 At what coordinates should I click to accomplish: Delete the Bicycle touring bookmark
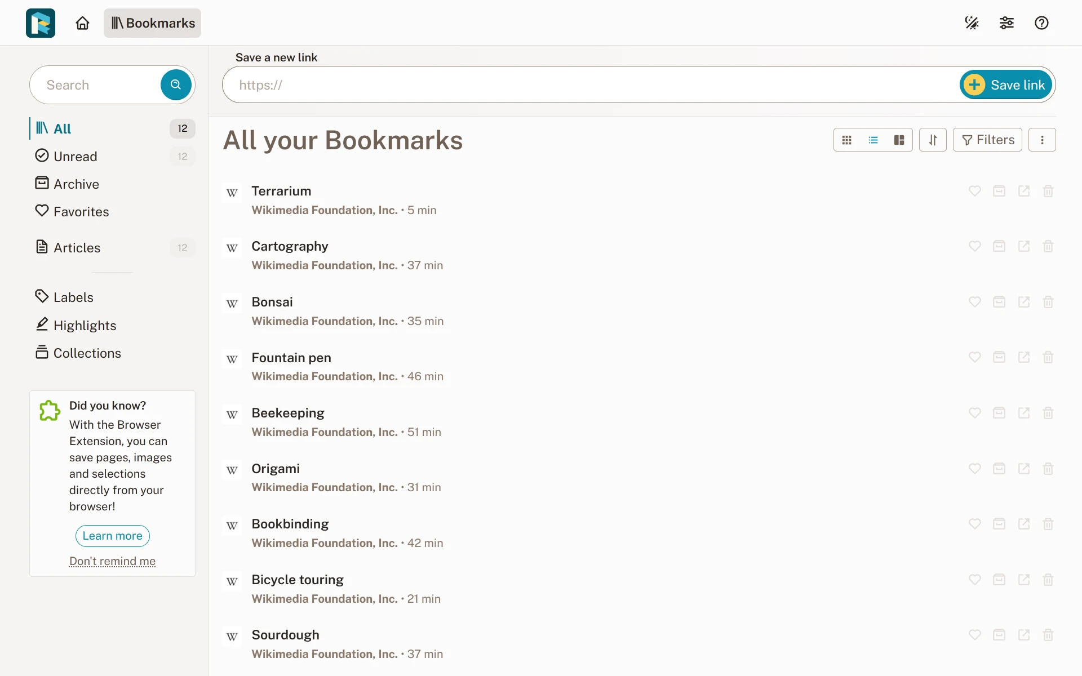click(1048, 580)
